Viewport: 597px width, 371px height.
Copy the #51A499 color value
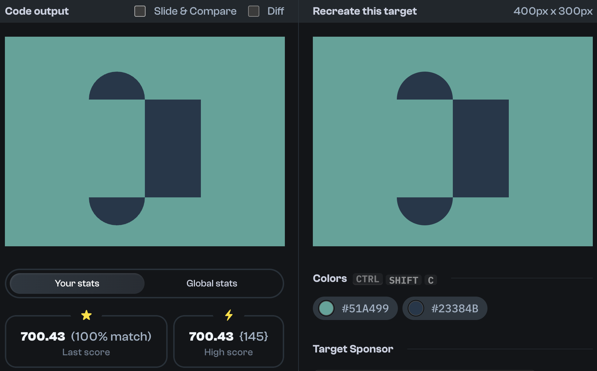pyautogui.click(x=365, y=308)
